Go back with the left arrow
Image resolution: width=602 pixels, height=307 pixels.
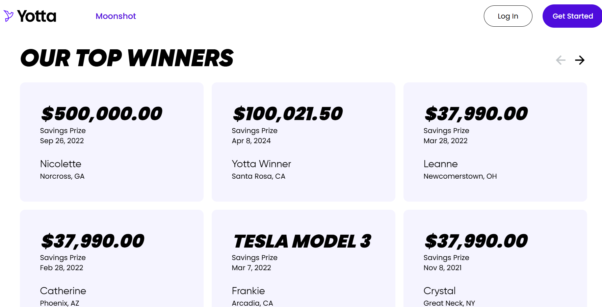pyautogui.click(x=560, y=60)
